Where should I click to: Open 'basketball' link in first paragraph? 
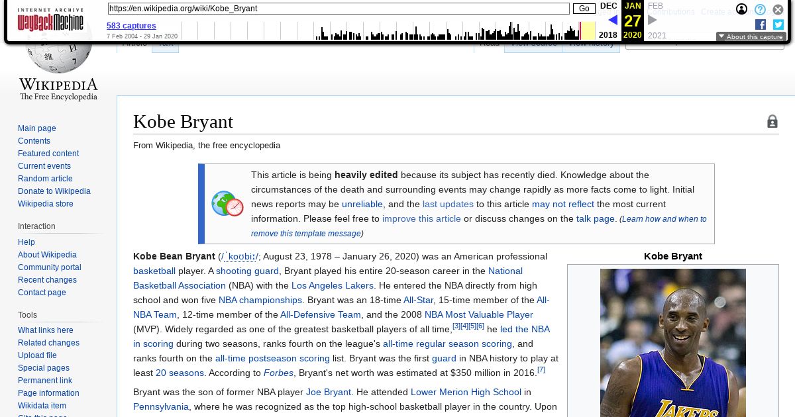(154, 271)
